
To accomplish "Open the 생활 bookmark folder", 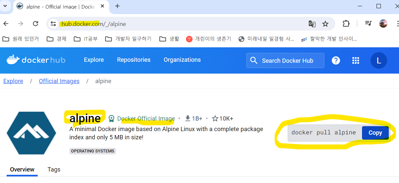I will tap(169, 39).
